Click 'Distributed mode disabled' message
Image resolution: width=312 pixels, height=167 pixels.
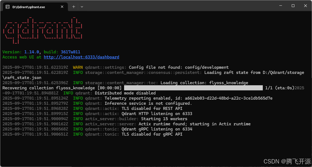coord(125,93)
